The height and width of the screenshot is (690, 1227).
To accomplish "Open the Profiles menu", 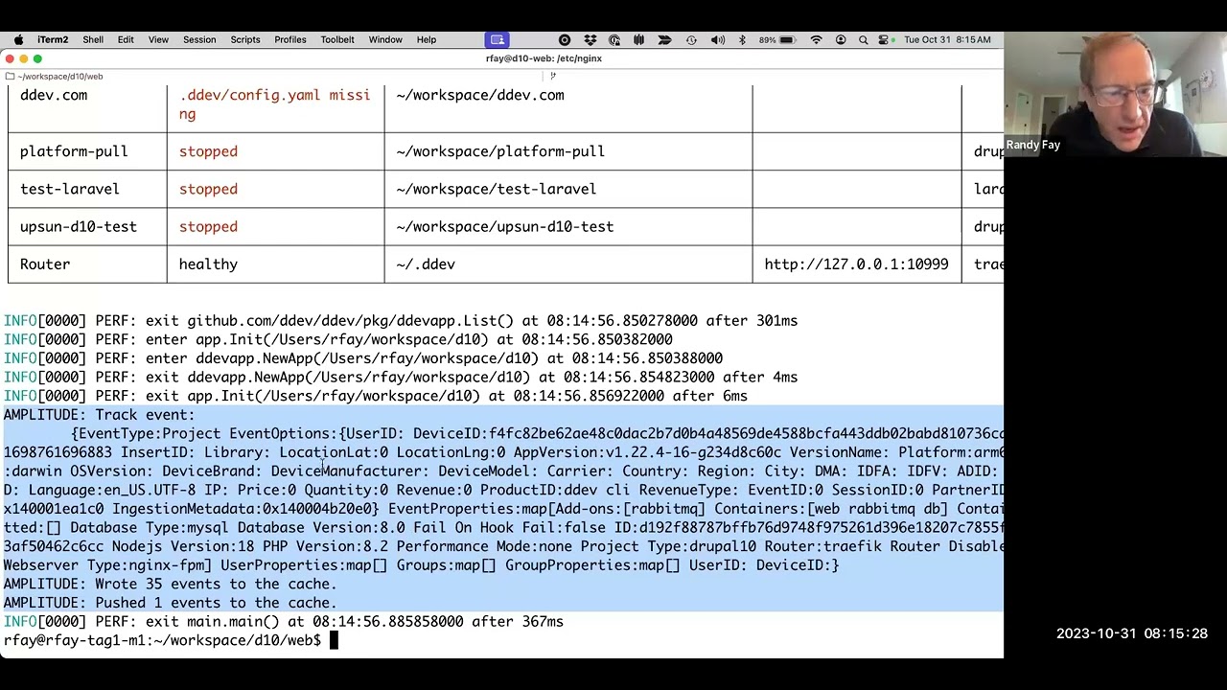I will click(x=290, y=40).
